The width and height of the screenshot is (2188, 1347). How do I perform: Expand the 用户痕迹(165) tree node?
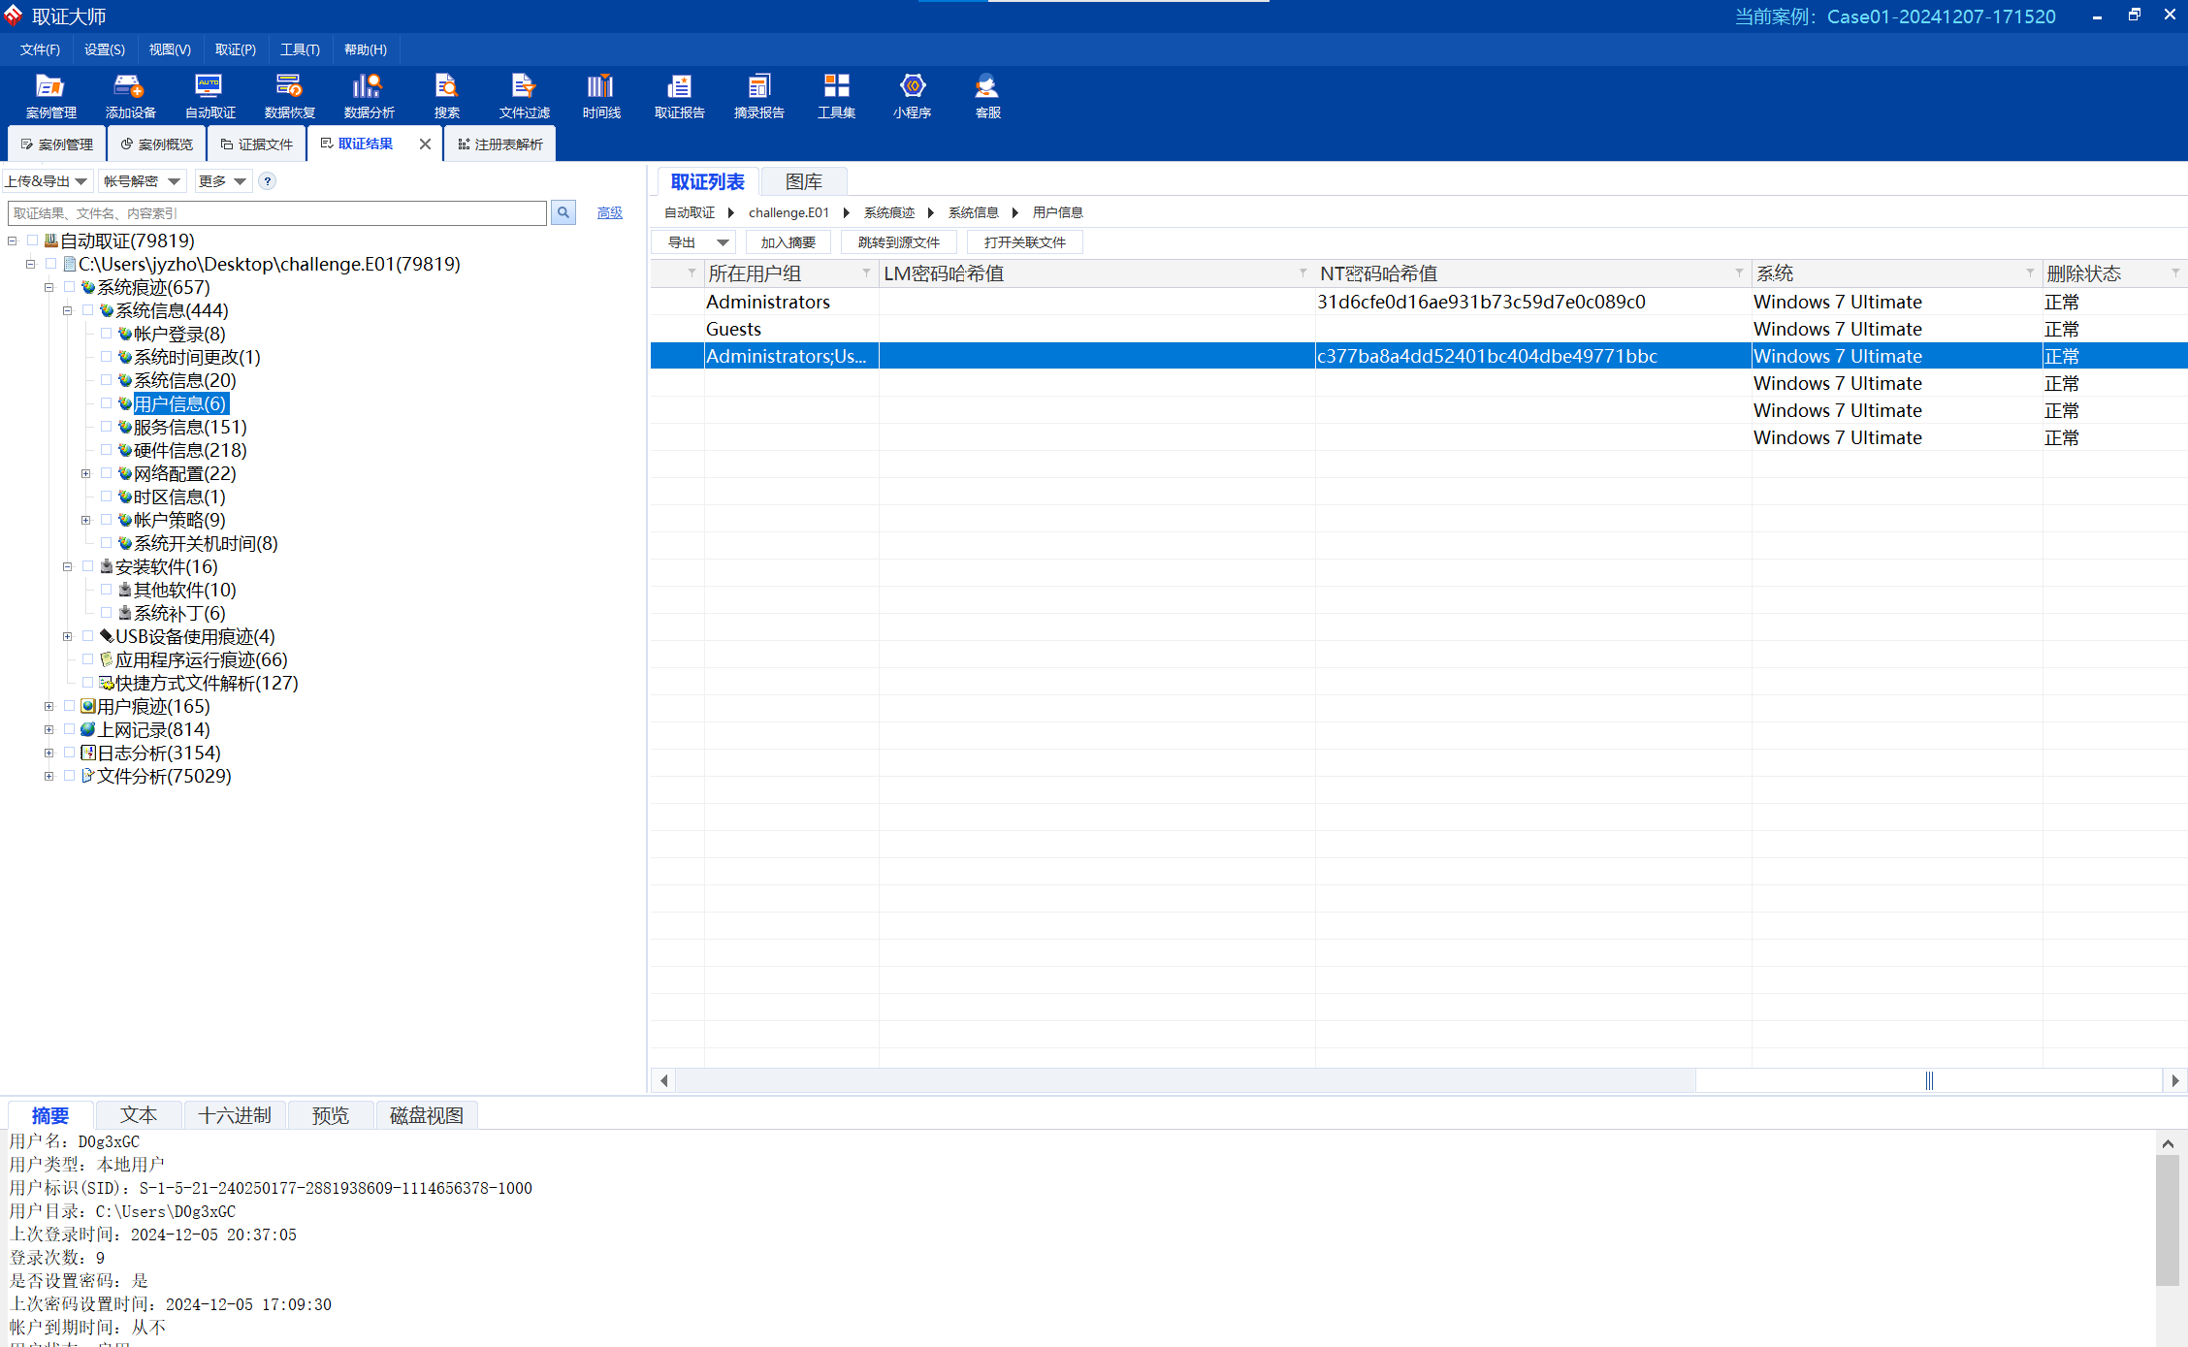click(49, 706)
